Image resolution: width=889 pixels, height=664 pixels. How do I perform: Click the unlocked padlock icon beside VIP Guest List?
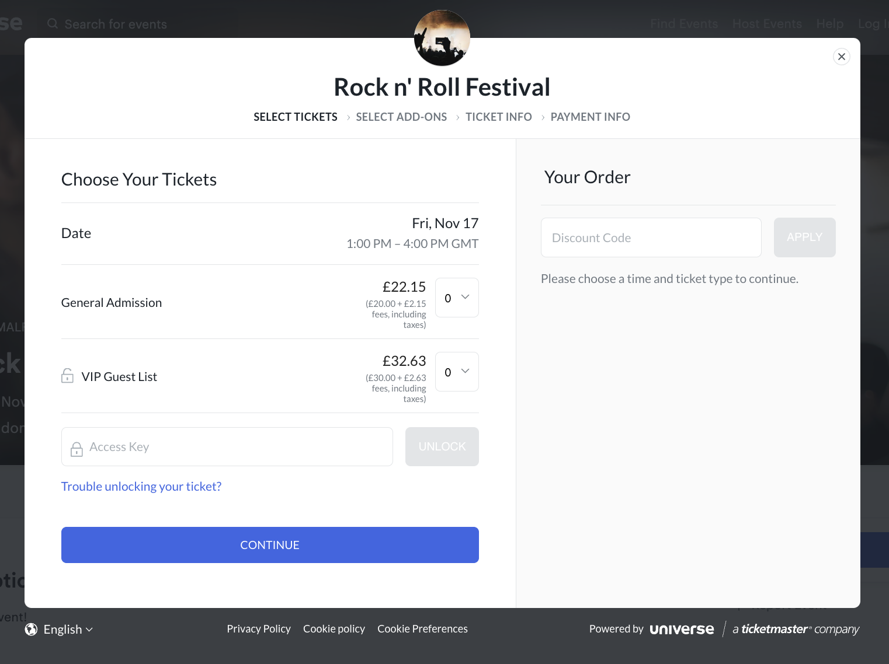click(67, 376)
